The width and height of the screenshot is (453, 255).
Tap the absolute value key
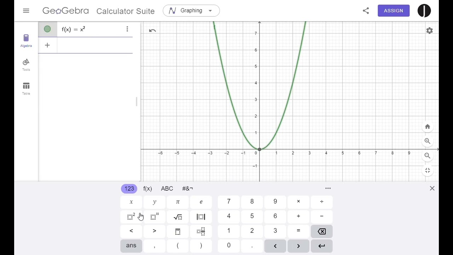tap(201, 216)
